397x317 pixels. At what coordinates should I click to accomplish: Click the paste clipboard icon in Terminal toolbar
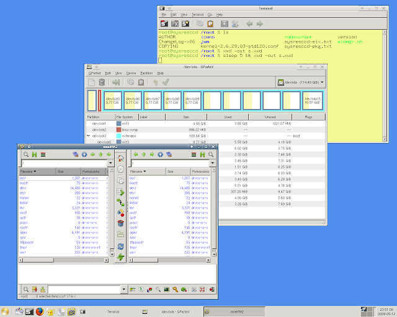point(210,24)
